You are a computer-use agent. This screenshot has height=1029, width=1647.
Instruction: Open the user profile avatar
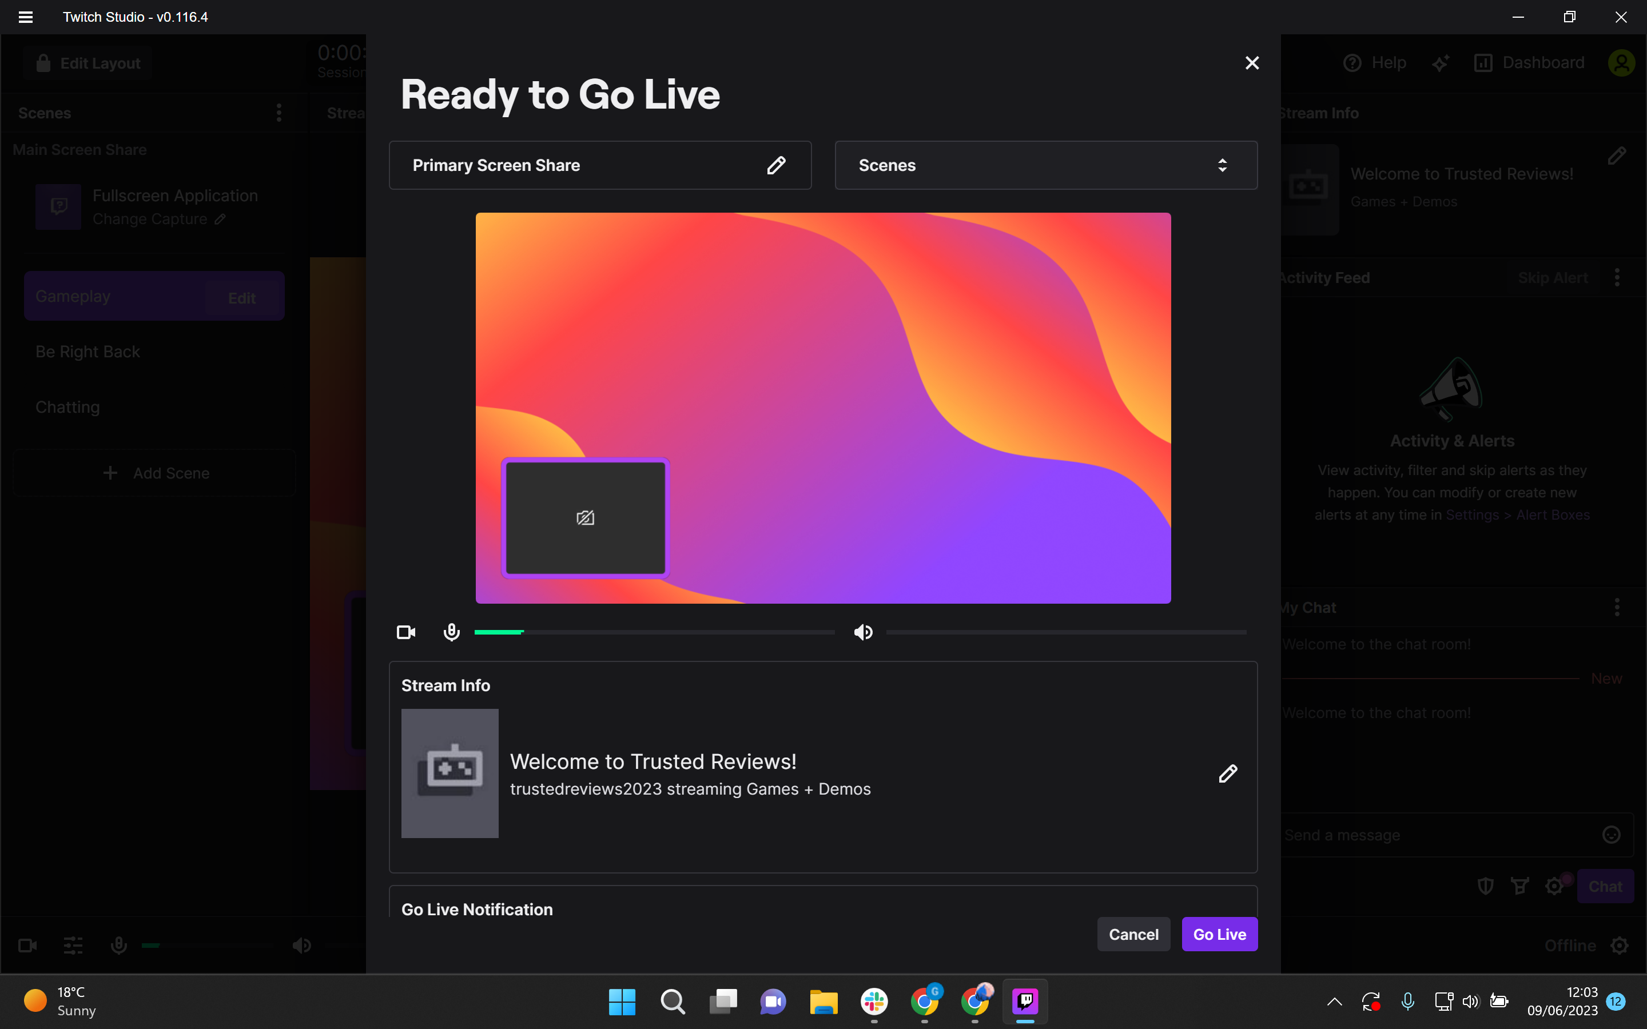click(x=1621, y=63)
